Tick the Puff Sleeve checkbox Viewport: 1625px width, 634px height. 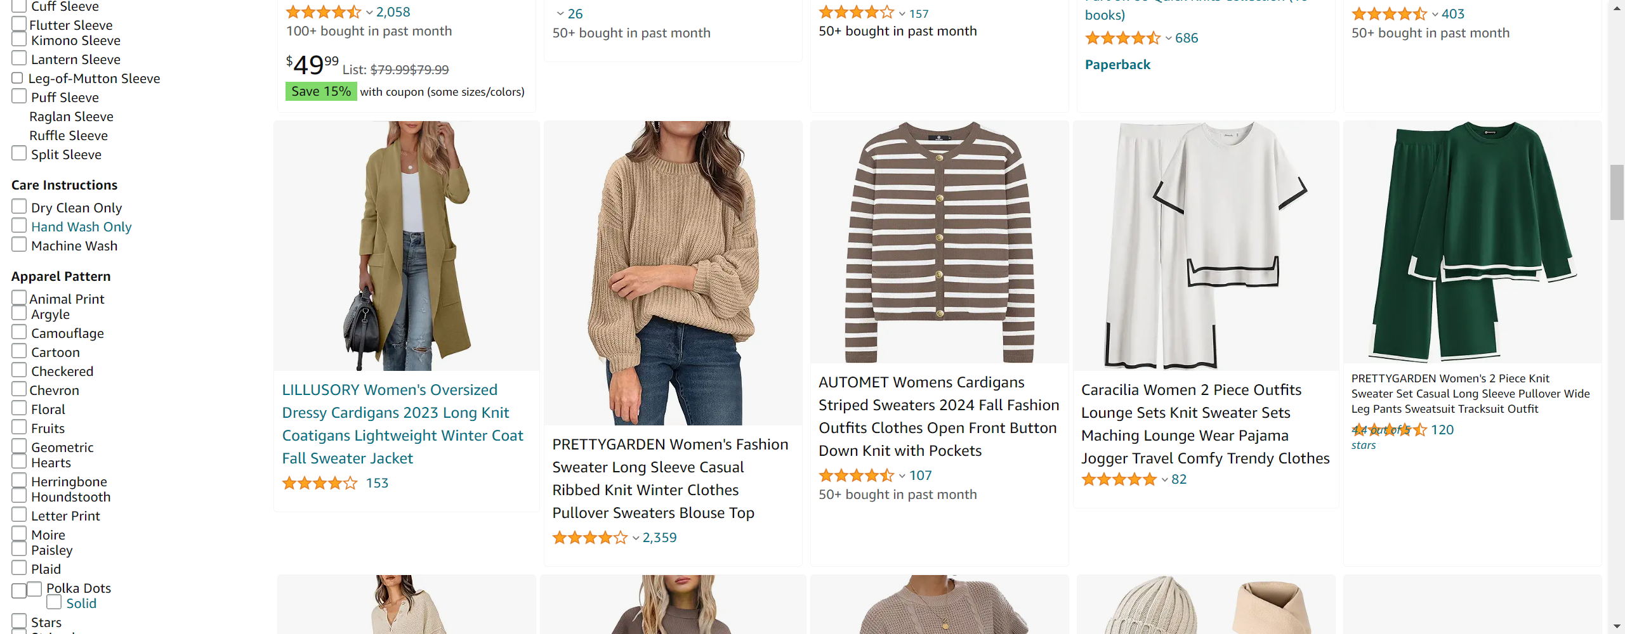pyautogui.click(x=19, y=96)
